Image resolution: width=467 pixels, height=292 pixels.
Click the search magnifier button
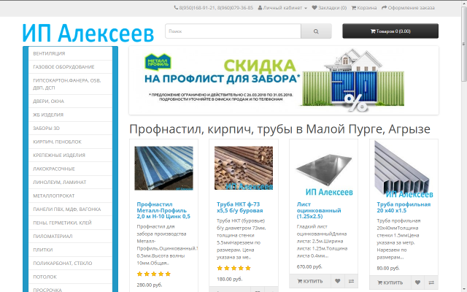coord(316,31)
